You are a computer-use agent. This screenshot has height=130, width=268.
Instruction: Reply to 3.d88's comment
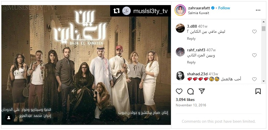click(191, 39)
